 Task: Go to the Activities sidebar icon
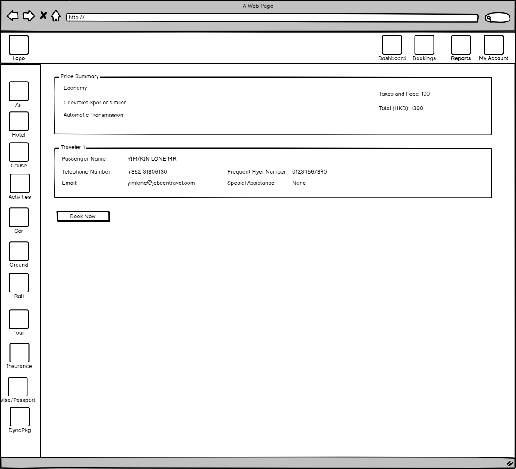pyautogui.click(x=20, y=183)
